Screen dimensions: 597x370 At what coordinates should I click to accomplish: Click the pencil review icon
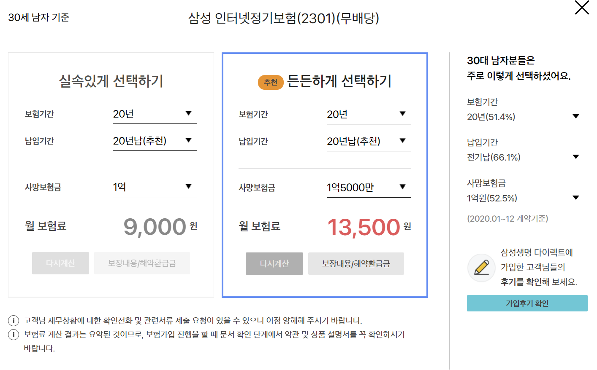click(481, 268)
